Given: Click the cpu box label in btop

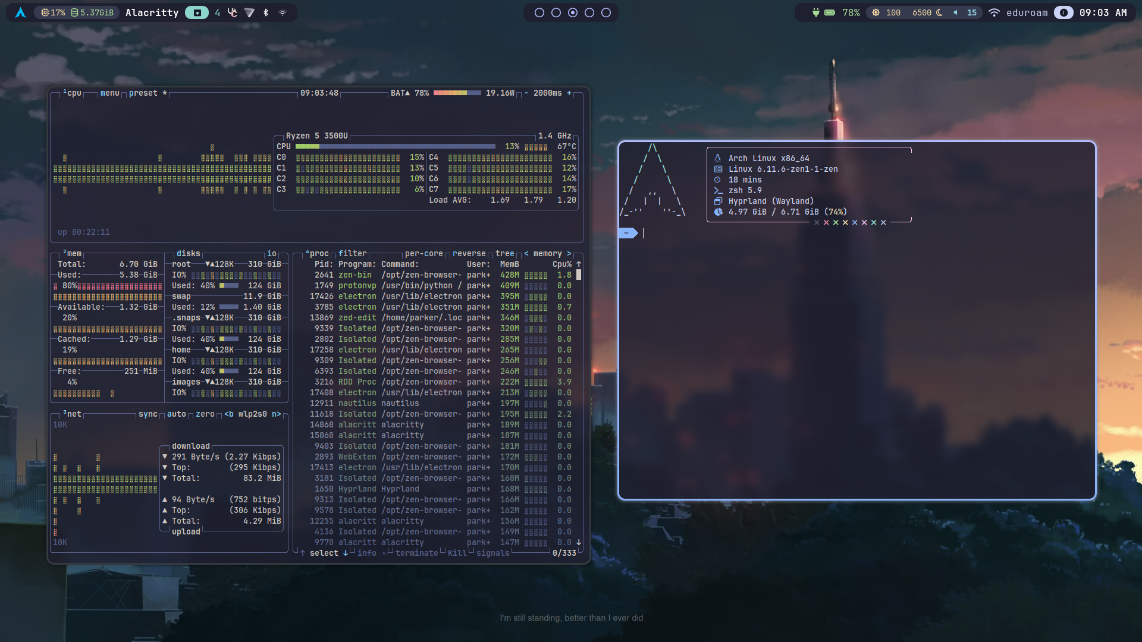Looking at the screenshot, I should 72,93.
